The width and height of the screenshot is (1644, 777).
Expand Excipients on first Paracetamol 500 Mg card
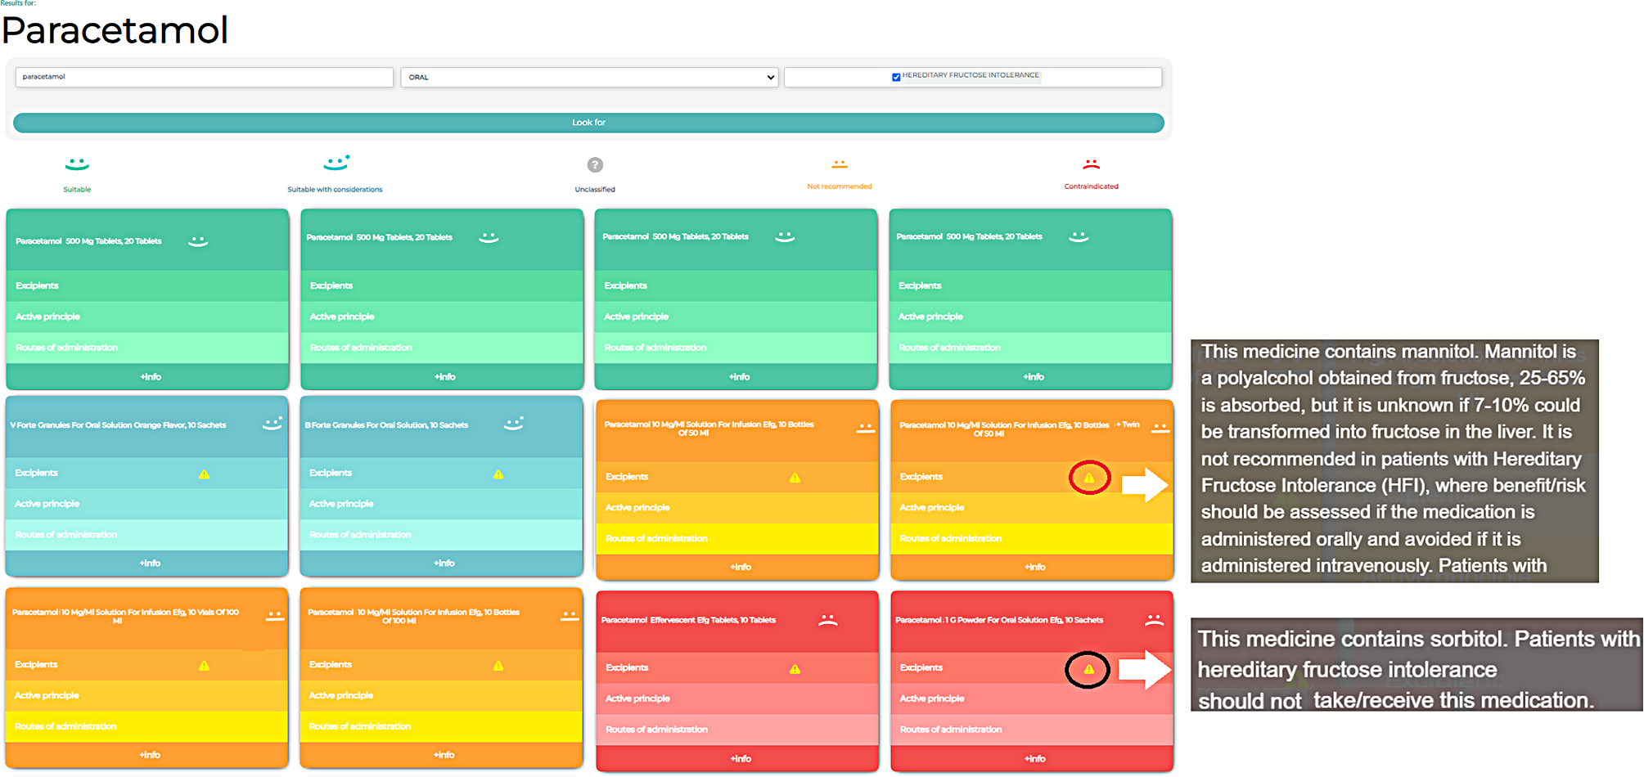point(147,285)
